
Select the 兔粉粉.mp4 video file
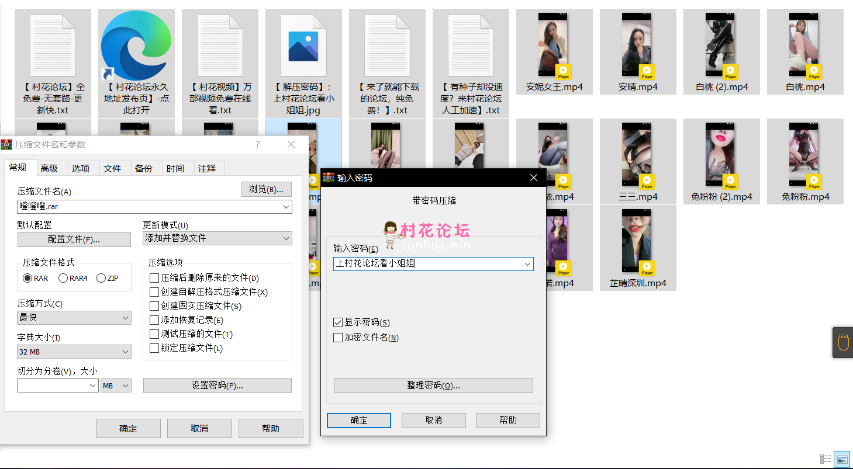click(x=804, y=157)
